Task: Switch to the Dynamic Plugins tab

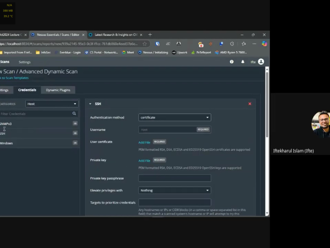Action: click(58, 90)
